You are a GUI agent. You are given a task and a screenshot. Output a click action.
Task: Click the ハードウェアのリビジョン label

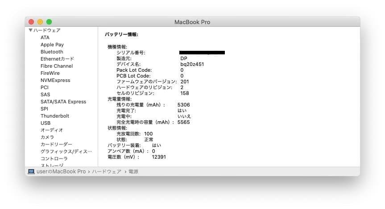[145, 87]
